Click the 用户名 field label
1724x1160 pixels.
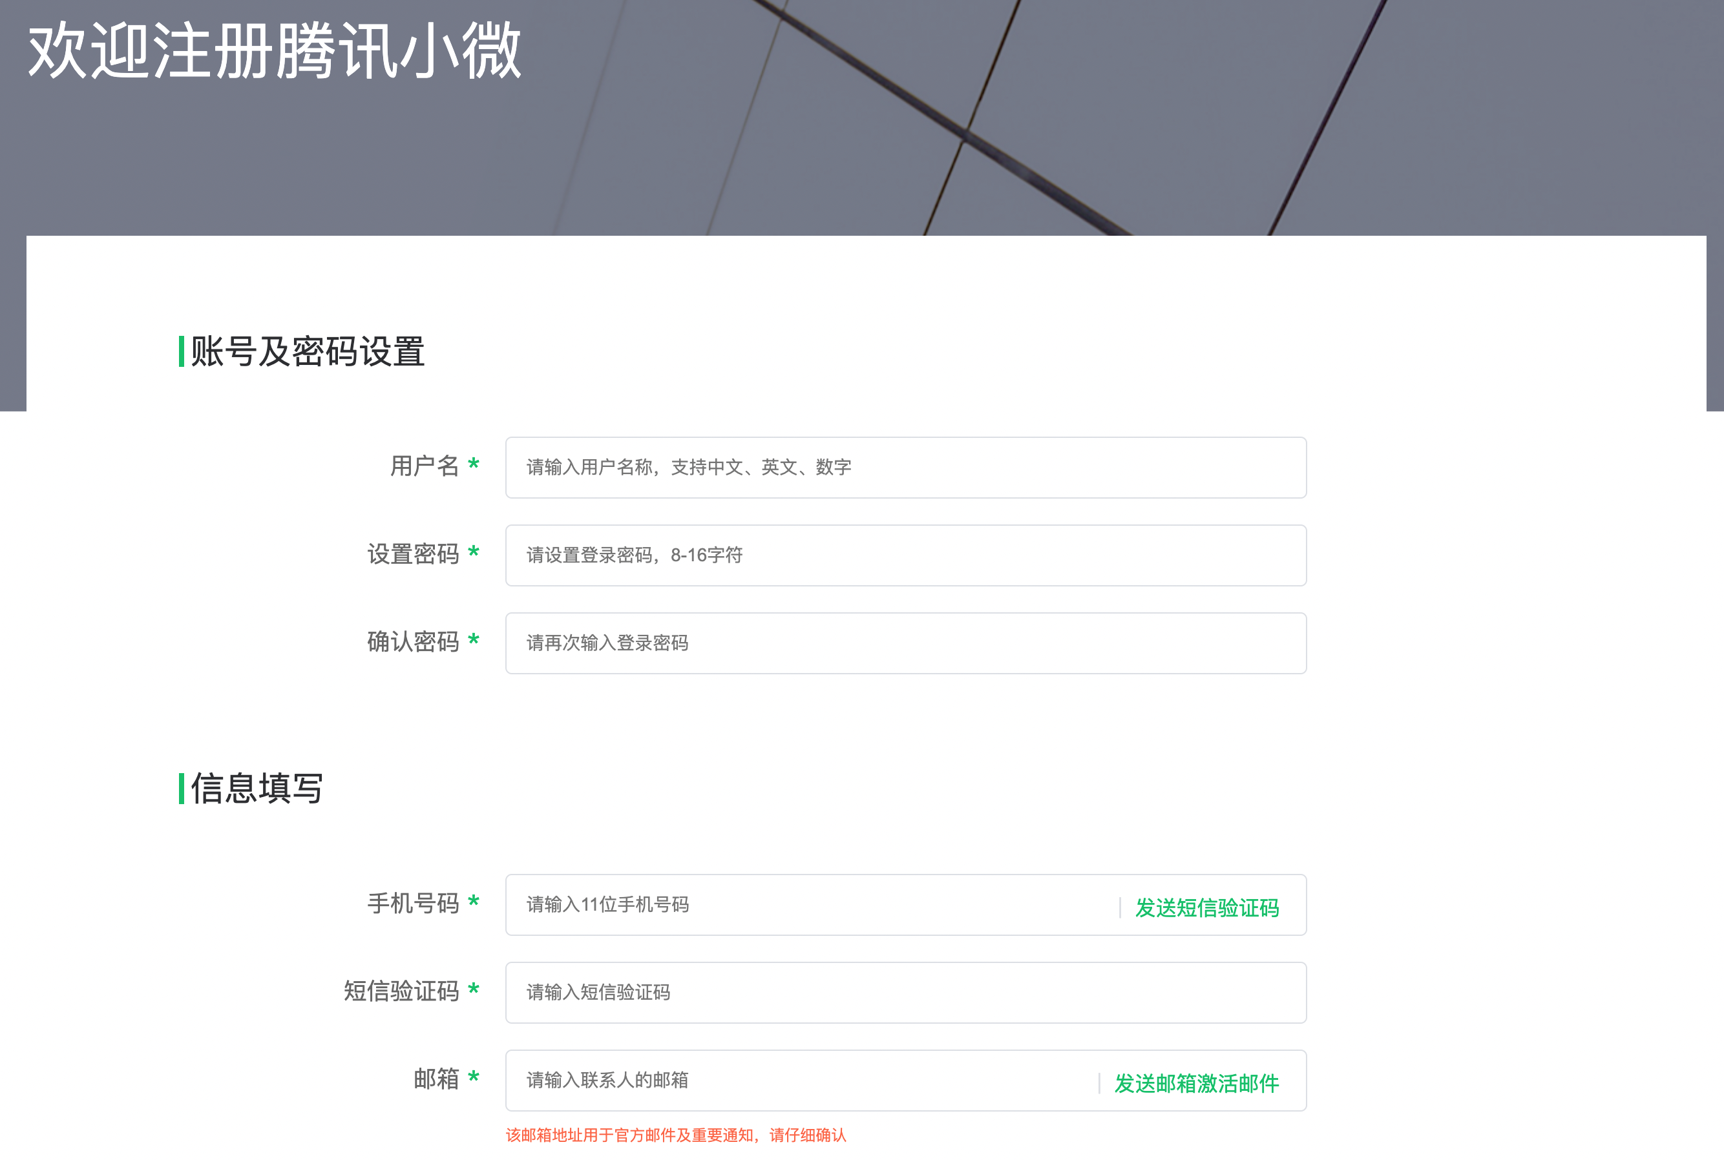(x=425, y=466)
